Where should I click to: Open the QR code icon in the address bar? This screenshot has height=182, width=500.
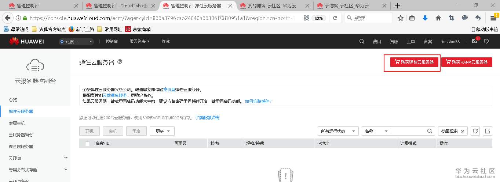pyautogui.click(x=306, y=18)
